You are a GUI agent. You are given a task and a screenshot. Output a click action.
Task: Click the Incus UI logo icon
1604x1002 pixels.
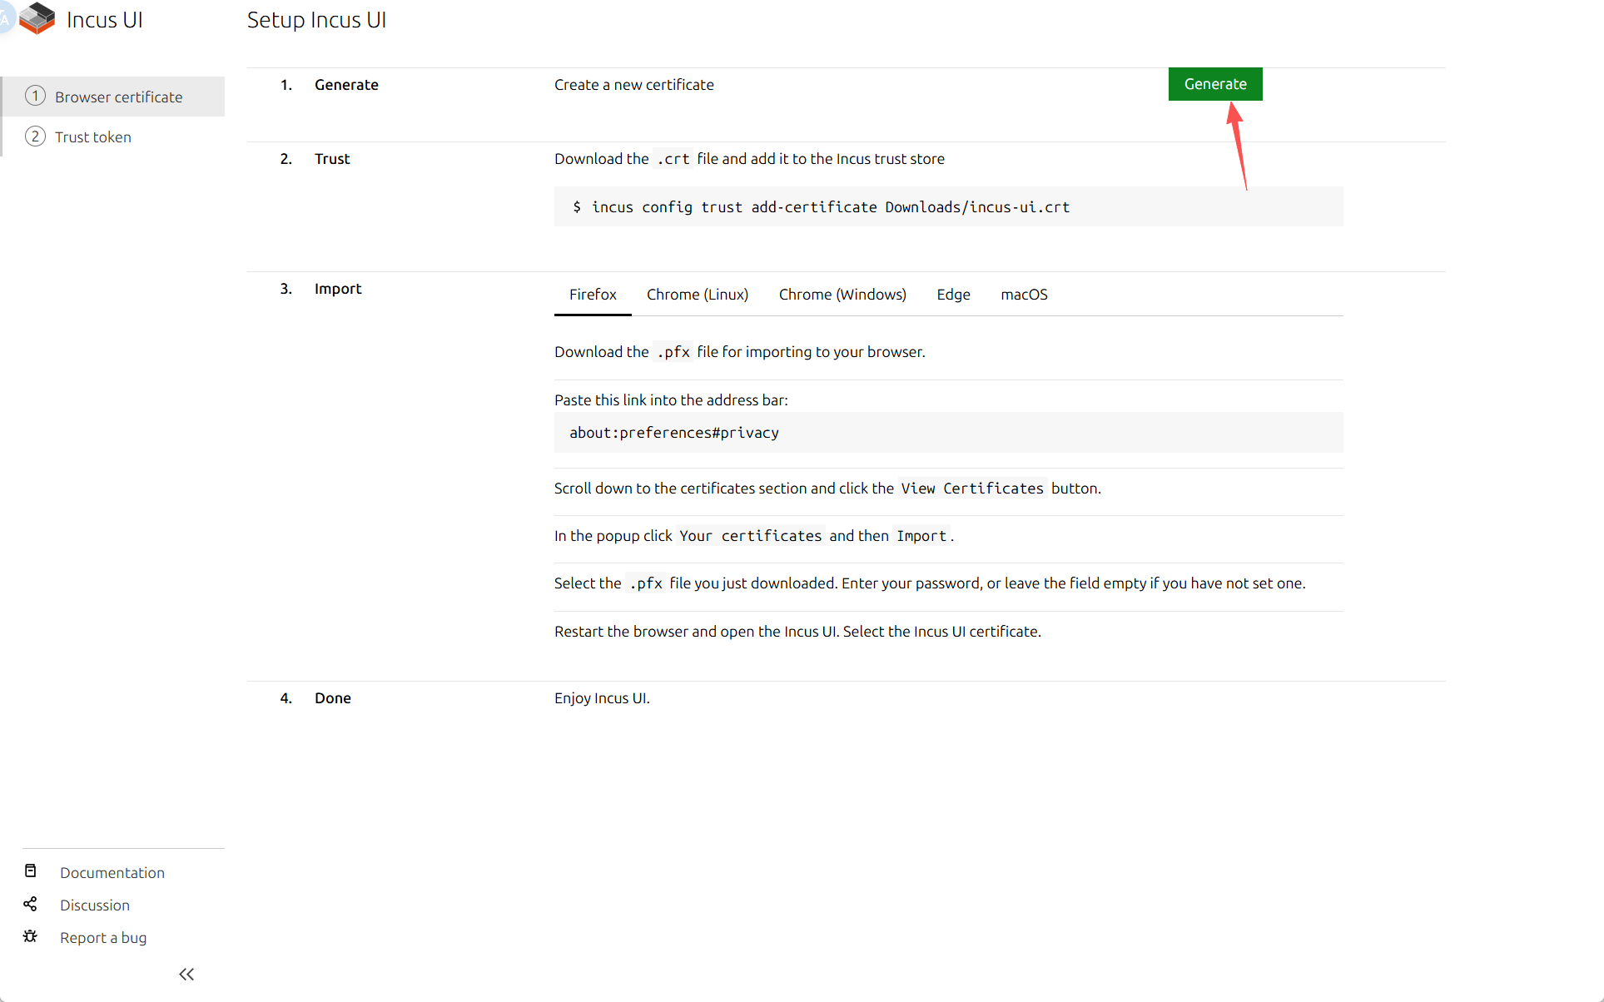(37, 18)
